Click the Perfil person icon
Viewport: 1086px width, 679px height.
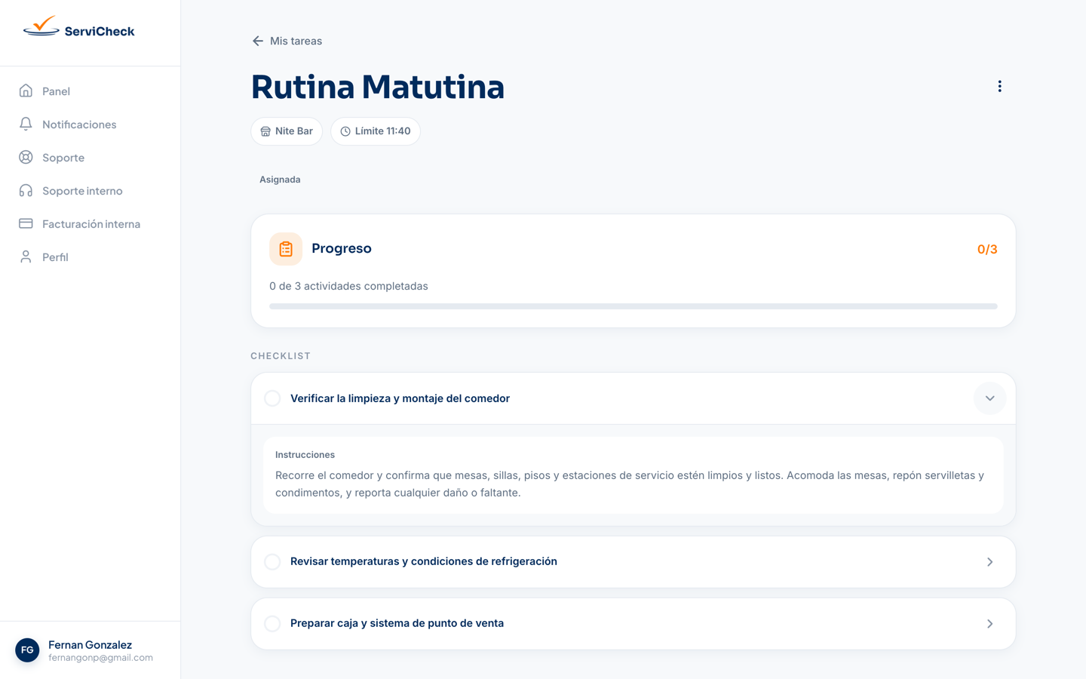point(26,257)
